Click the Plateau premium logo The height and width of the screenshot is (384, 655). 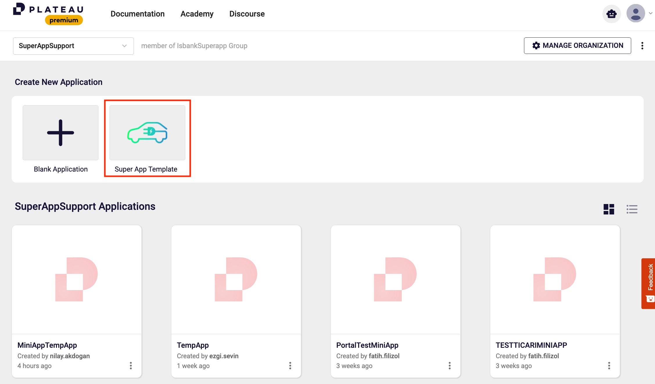(48, 14)
